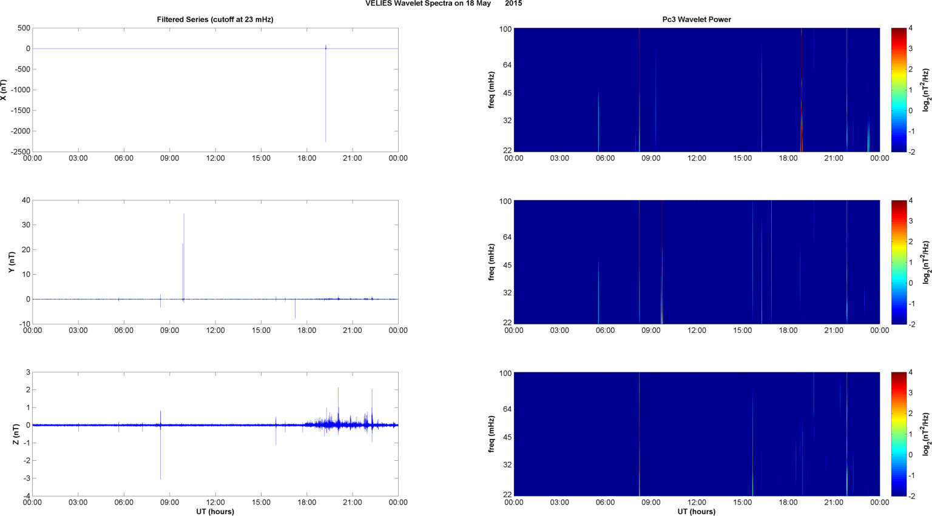
Task: Click the '4' label atop the top colorbar
Action: coord(911,28)
